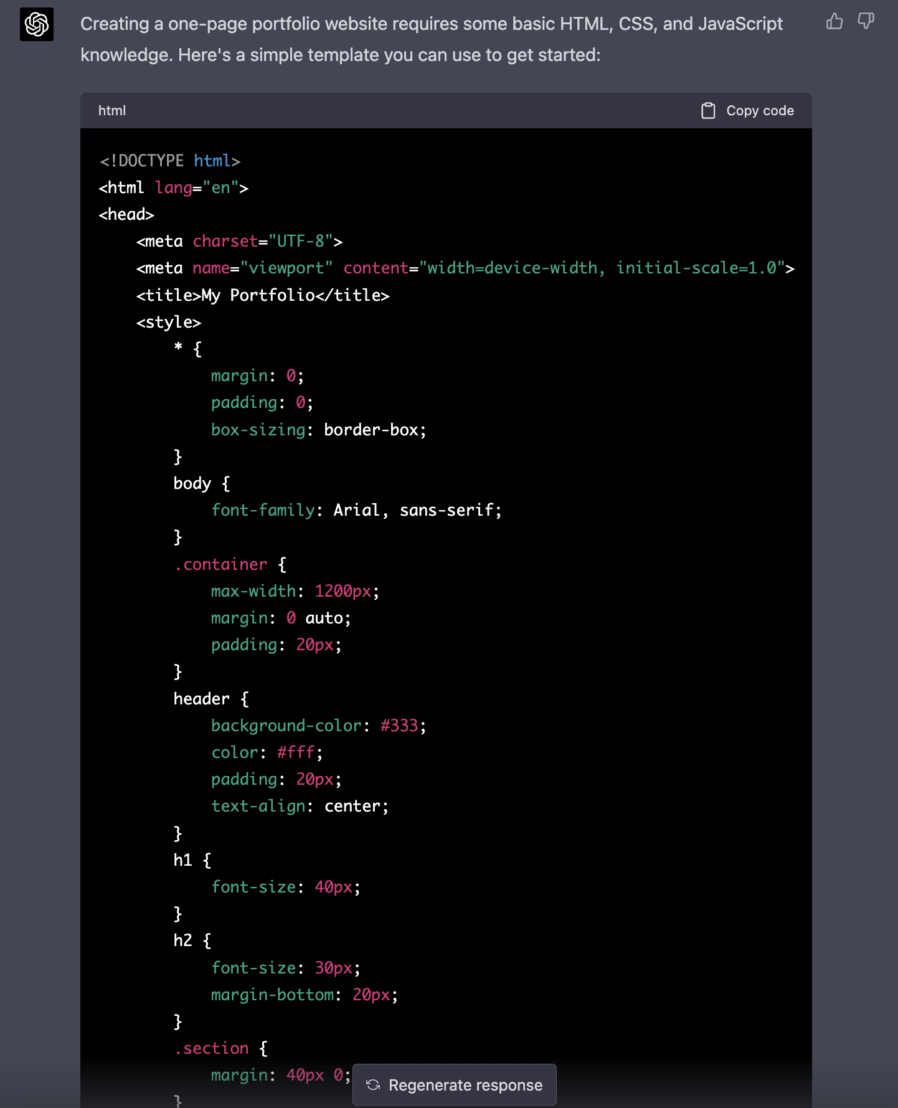The image size is (898, 1108).
Task: Click the 'h1 {' selector line
Action: [x=192, y=860]
